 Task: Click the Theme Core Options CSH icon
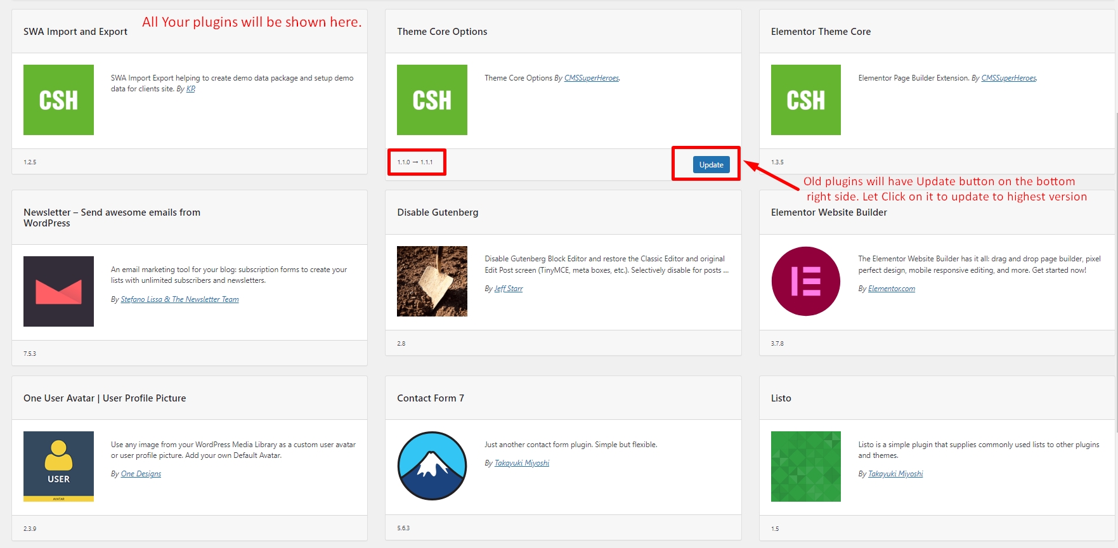[432, 100]
